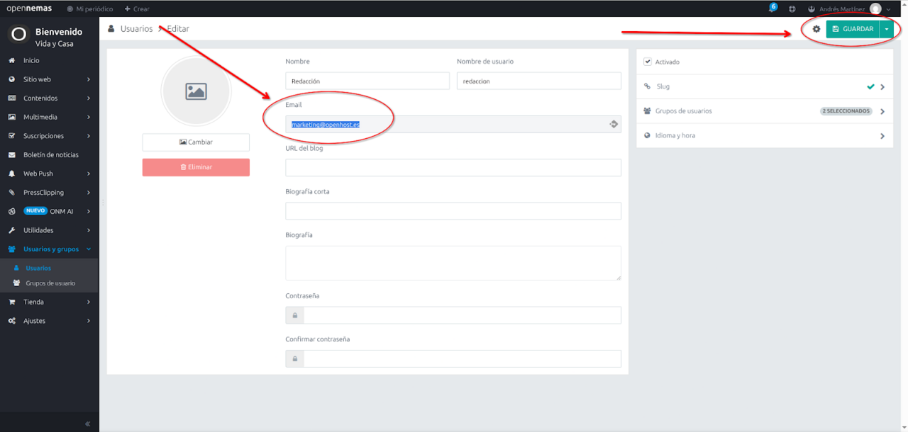Click the Guardar button
The height and width of the screenshot is (432, 908).
tap(853, 29)
